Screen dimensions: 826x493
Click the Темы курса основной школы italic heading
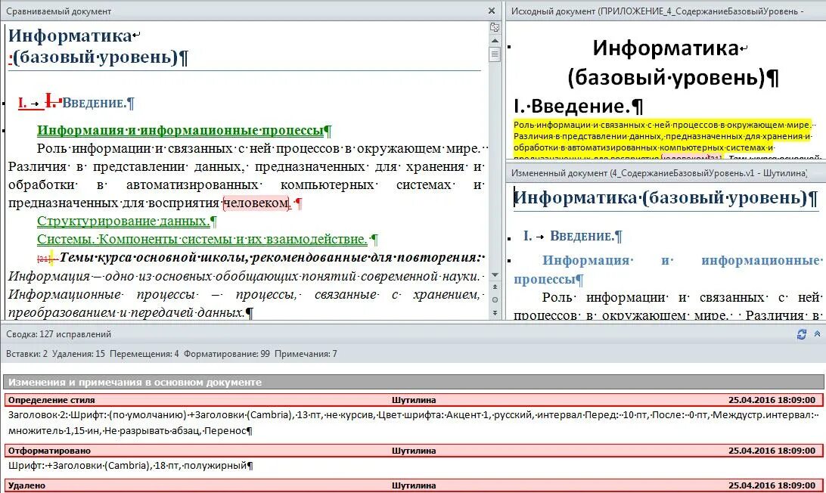point(272,258)
